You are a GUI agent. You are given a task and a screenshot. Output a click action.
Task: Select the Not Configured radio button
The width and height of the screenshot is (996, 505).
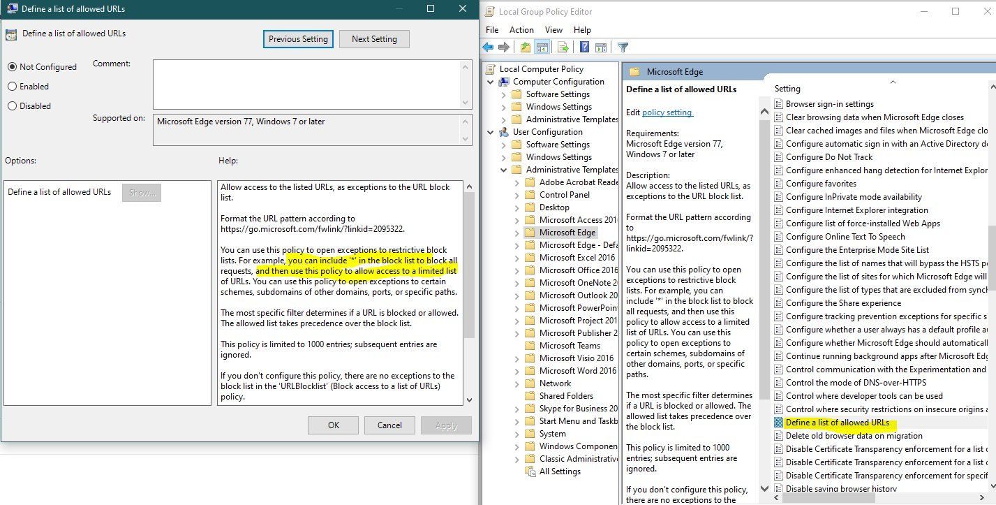tap(12, 67)
